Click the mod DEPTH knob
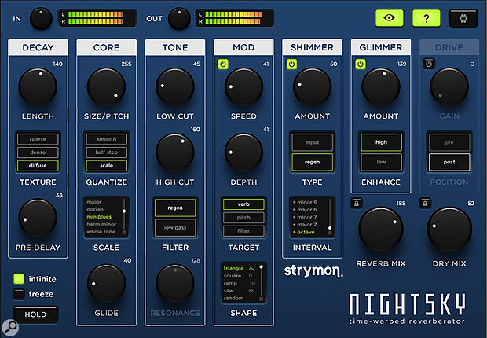This screenshot has height=338, width=487. point(243,152)
